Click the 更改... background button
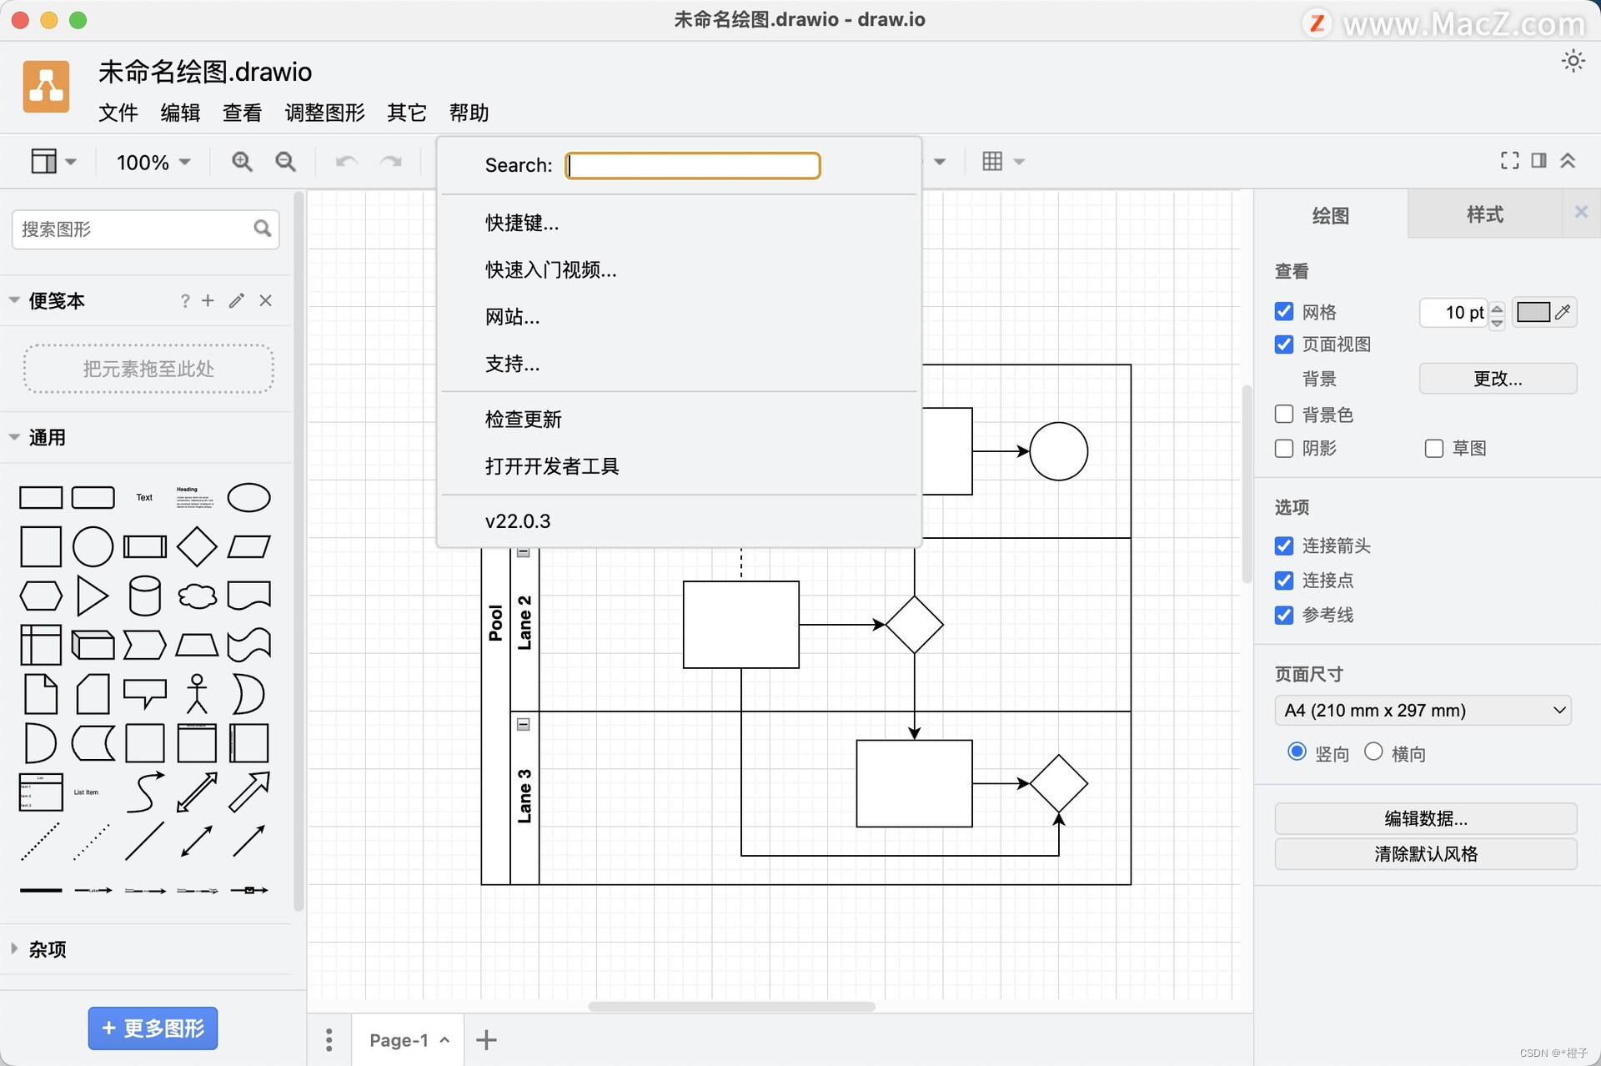 pos(1498,379)
